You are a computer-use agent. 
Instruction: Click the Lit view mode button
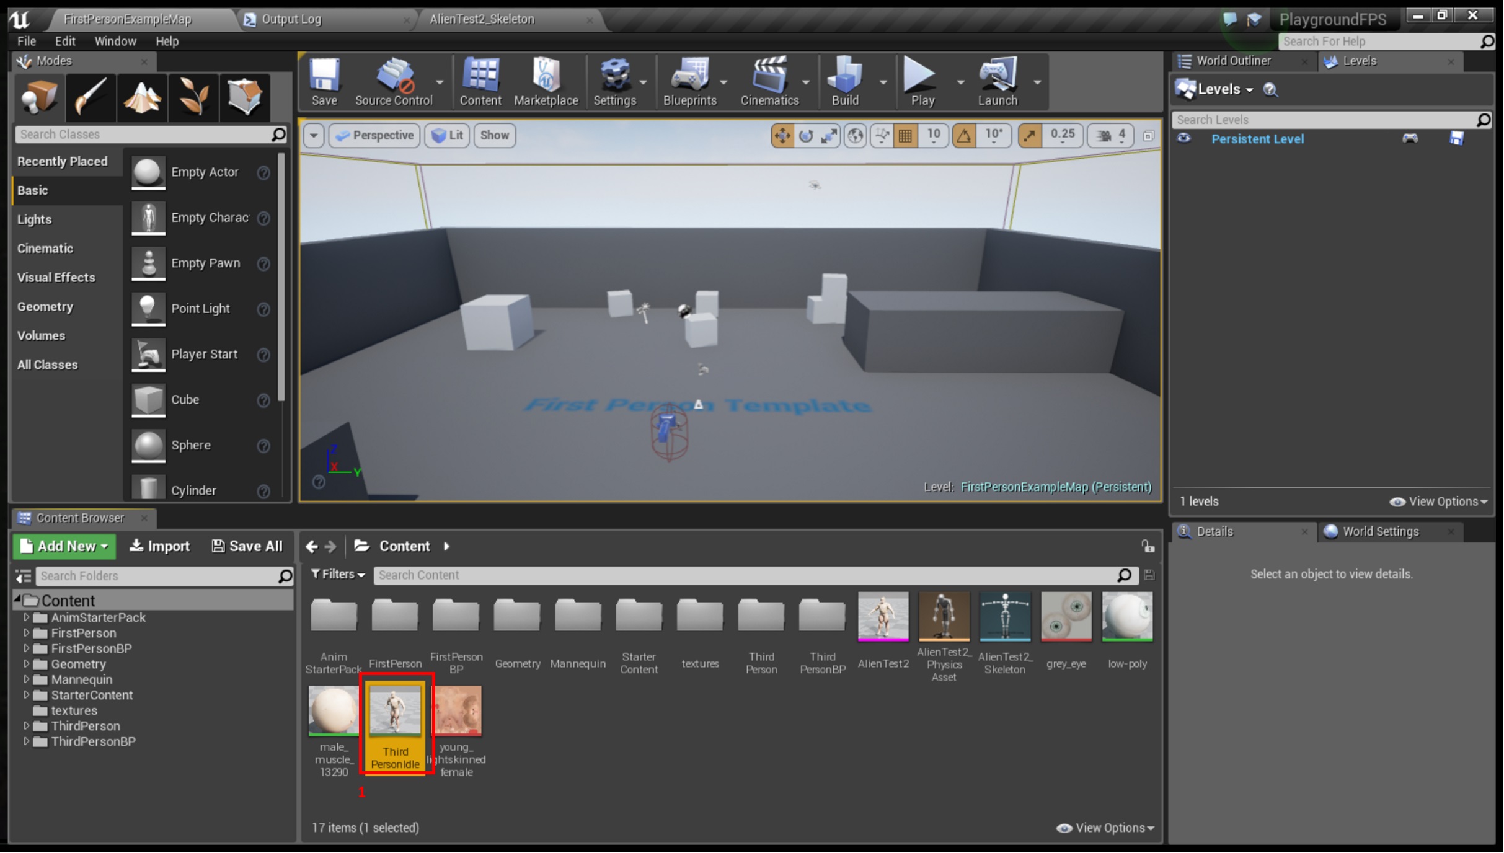pos(447,135)
